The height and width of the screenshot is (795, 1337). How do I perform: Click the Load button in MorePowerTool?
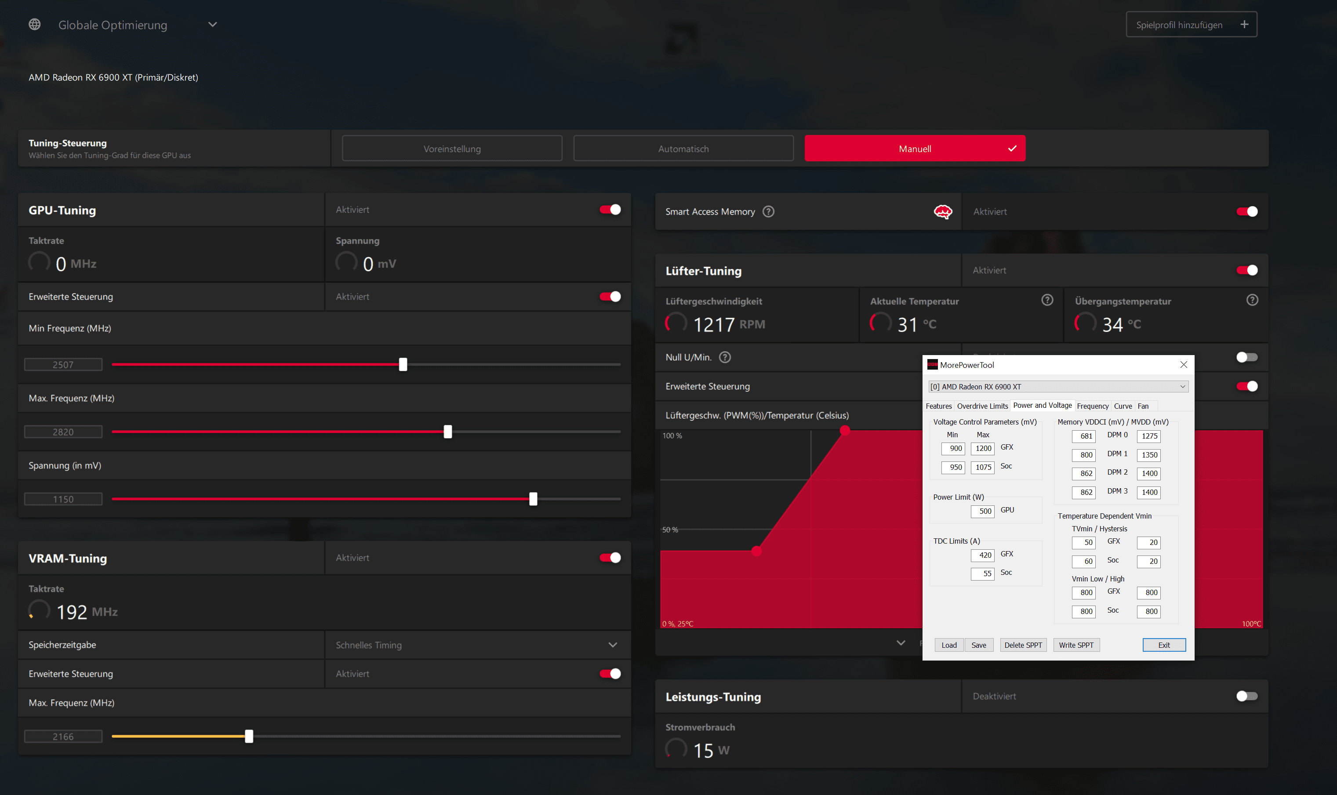tap(948, 645)
